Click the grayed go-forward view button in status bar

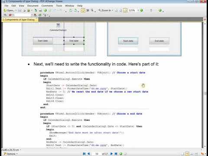click(x=125, y=154)
